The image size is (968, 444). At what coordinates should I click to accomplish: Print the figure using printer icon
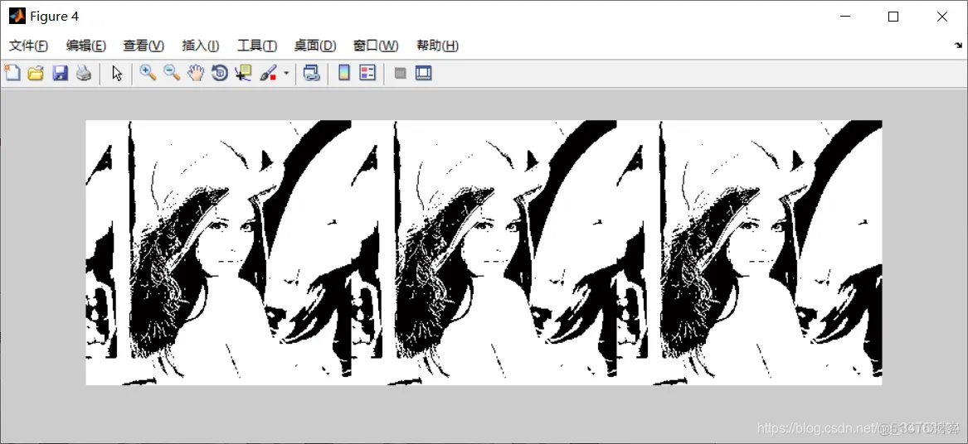point(83,74)
